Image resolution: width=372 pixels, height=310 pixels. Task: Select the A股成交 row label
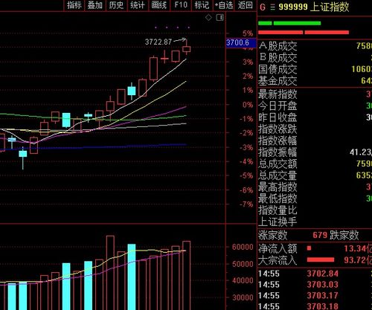click(278, 46)
